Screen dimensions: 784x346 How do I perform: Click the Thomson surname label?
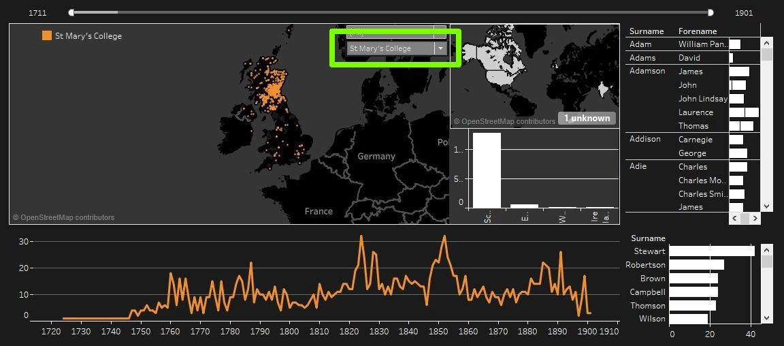tap(648, 305)
